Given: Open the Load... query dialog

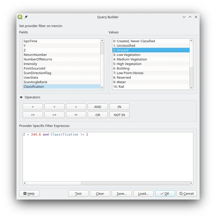Looking at the screenshot, I should coord(143,194).
